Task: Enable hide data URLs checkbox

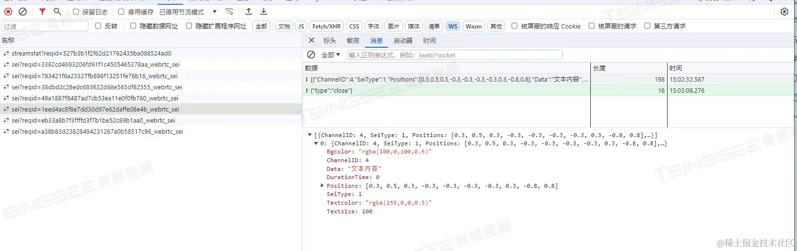Action: pos(133,26)
